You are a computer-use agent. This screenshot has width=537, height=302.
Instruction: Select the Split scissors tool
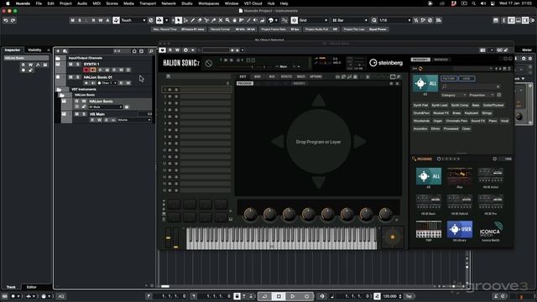point(206,20)
